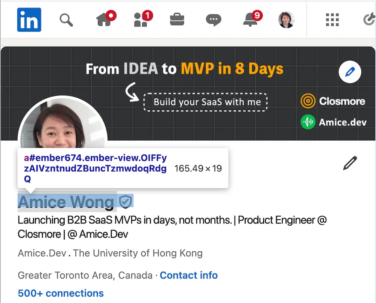Viewport: 376px width, 303px height.
Task: Open My Network people icon
Action: pos(141,20)
